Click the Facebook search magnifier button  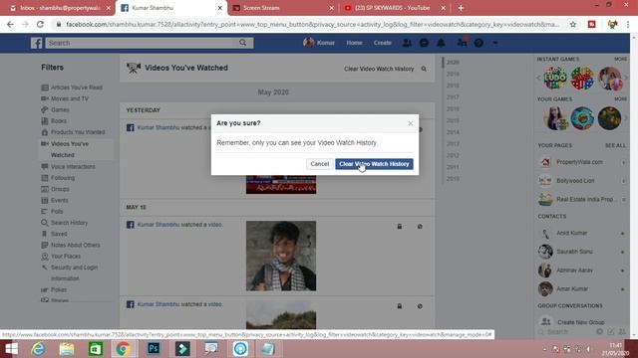tap(243, 43)
